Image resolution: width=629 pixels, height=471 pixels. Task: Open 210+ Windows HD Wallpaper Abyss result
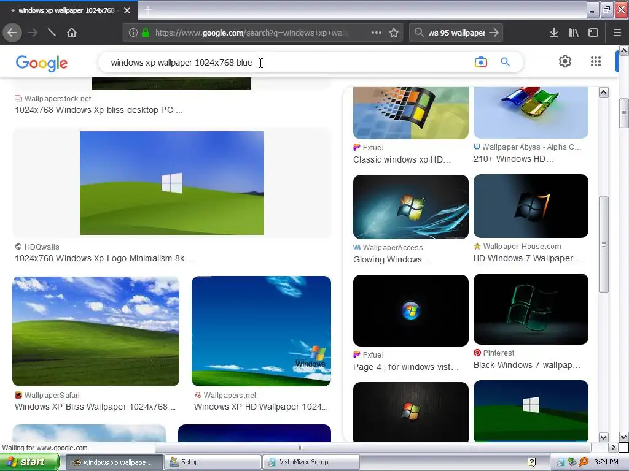[x=514, y=159]
